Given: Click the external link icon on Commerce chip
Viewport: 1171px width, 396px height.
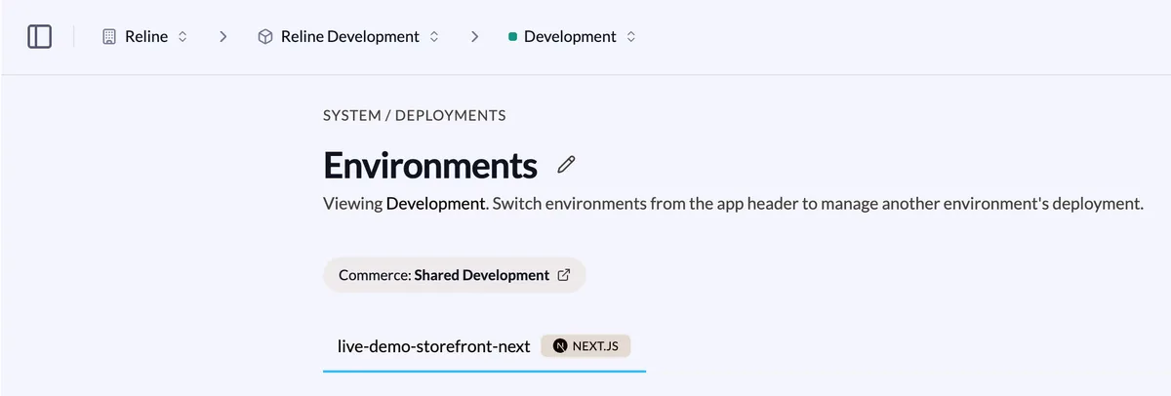Looking at the screenshot, I should (563, 275).
